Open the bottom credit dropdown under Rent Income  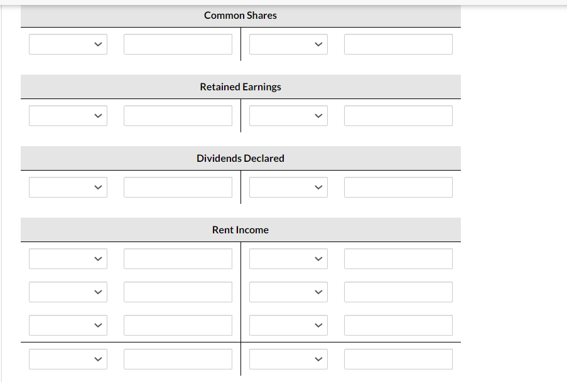pos(288,359)
